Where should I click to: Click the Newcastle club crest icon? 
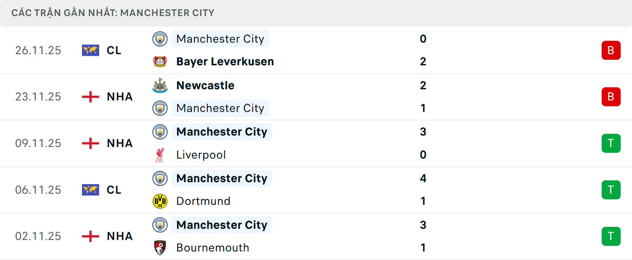pyautogui.click(x=160, y=85)
